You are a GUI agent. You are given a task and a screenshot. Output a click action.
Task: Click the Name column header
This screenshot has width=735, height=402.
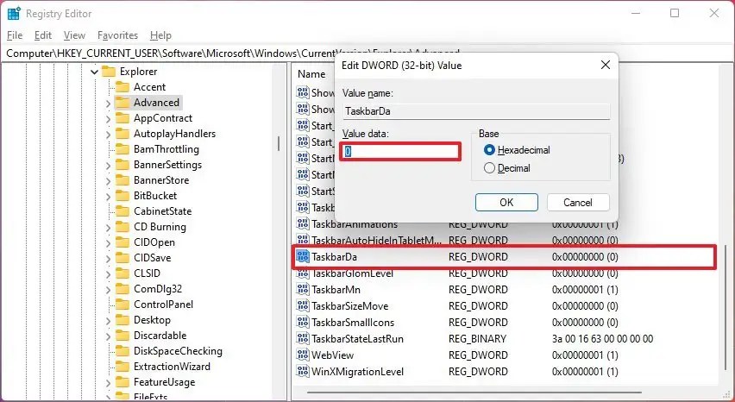[x=311, y=74]
